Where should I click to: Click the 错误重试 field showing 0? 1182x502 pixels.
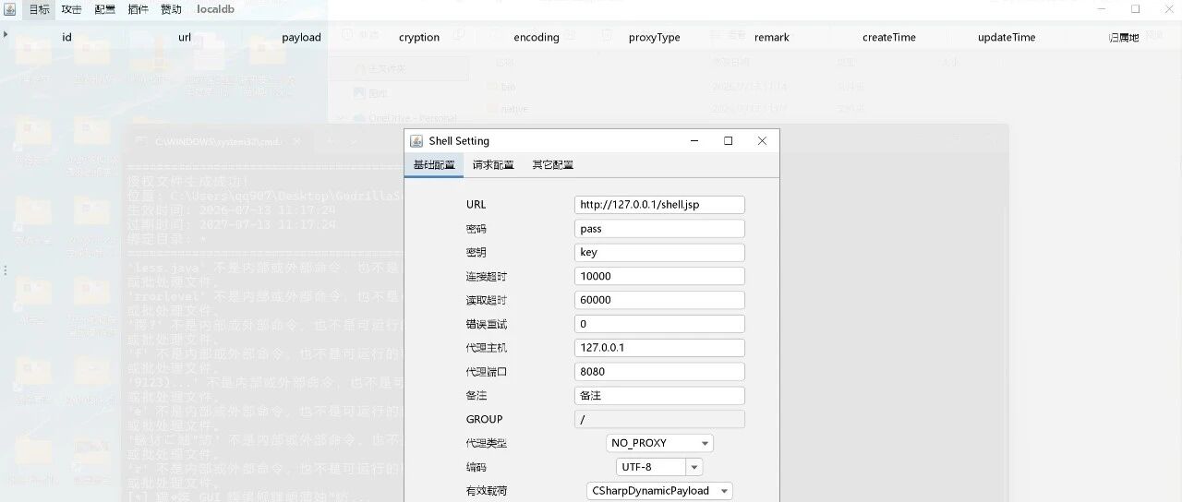659,325
